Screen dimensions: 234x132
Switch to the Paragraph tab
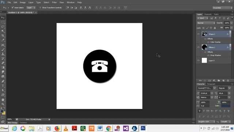pyautogui.click(x=211, y=84)
